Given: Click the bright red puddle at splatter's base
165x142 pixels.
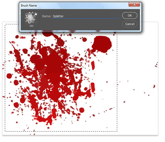Looking at the screenshot, I should coord(44,120).
